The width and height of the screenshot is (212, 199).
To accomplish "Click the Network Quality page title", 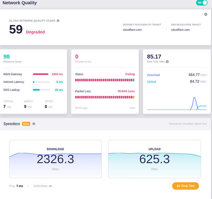I will [x=20, y=3].
